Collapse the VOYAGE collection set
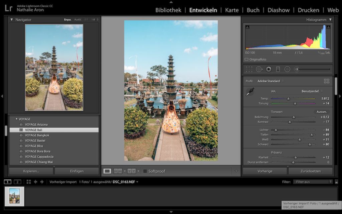This screenshot has height=214, width=342. point(16,119)
